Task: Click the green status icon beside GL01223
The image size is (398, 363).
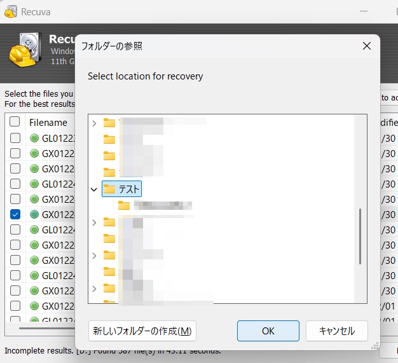Action: (x=34, y=138)
